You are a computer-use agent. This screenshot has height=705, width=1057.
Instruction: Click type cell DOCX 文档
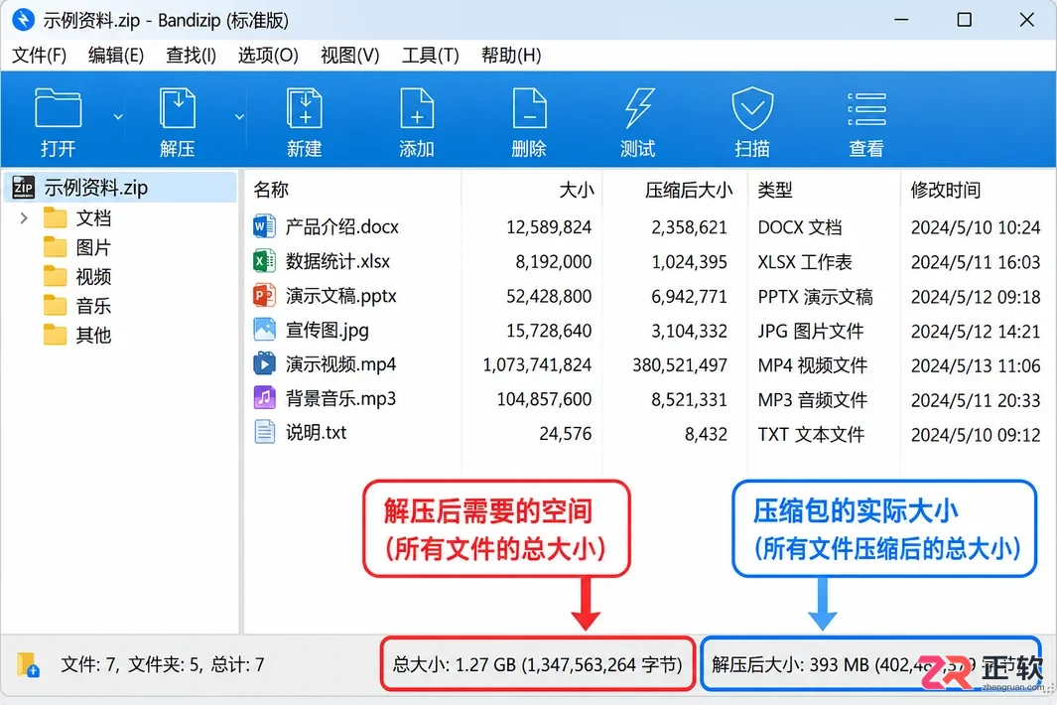click(x=800, y=227)
